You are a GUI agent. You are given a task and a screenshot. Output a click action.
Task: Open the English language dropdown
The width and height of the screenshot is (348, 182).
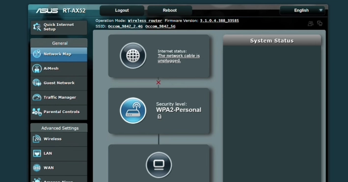point(302,10)
